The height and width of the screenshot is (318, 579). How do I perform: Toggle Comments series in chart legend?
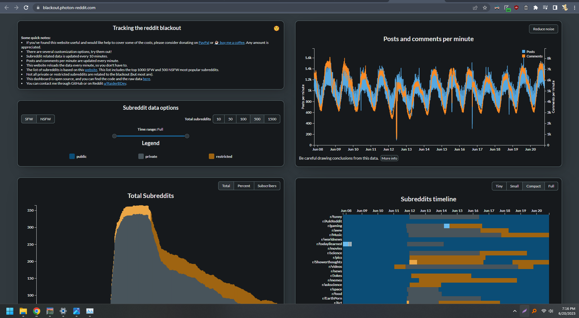coord(532,56)
